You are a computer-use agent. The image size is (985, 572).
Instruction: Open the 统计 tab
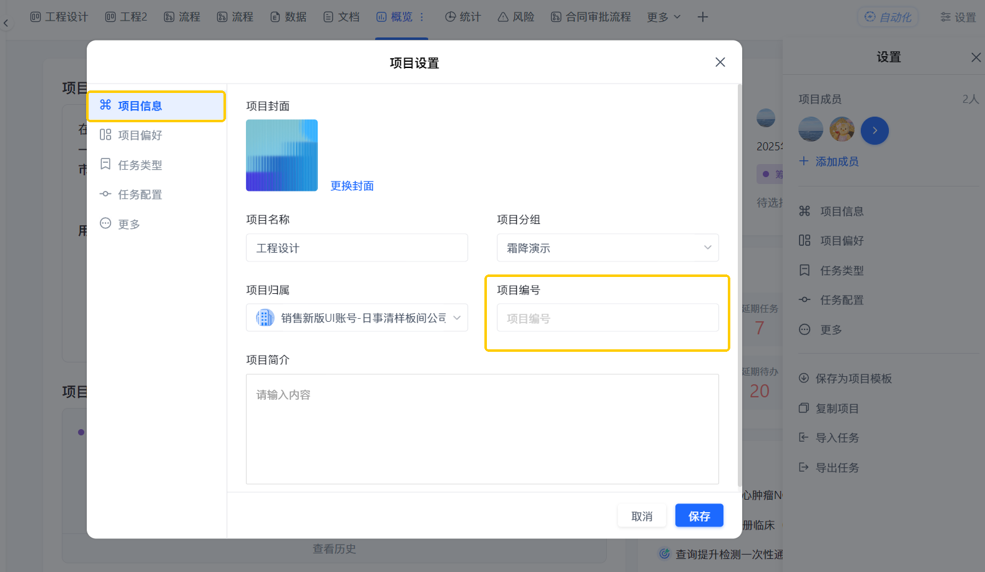tap(463, 17)
